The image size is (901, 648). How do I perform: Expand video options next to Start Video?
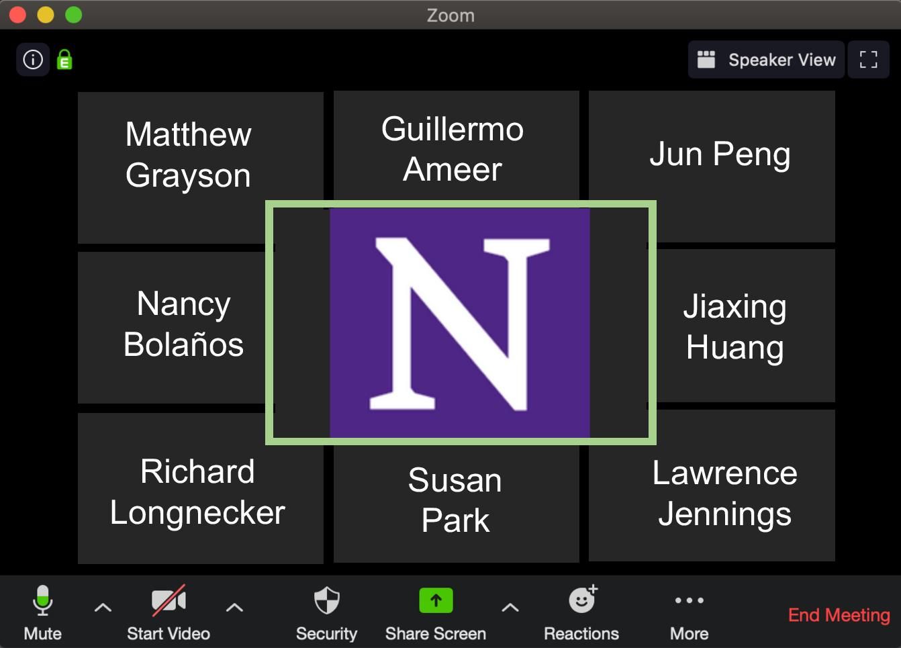[234, 608]
